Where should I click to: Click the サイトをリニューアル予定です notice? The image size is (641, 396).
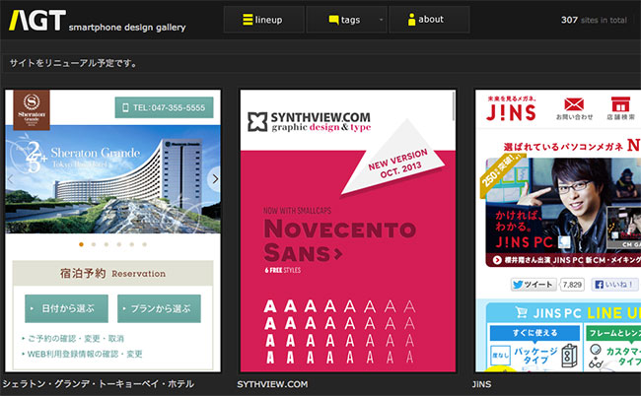point(73,63)
